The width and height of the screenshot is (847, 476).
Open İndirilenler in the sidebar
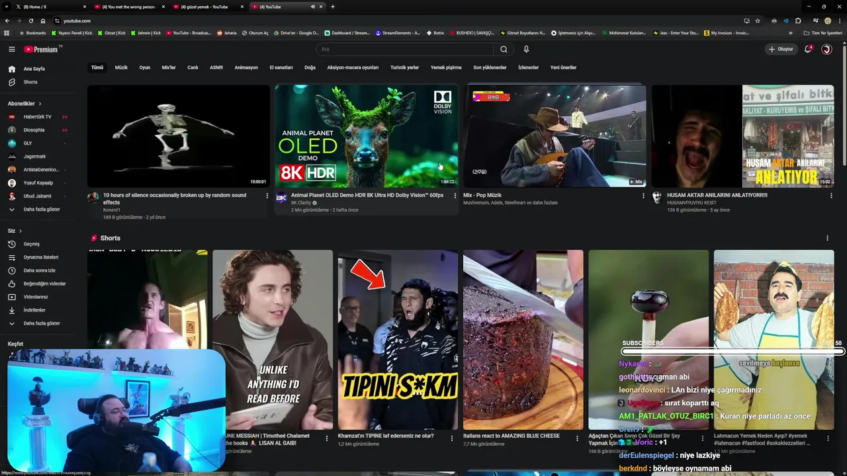coord(34,310)
